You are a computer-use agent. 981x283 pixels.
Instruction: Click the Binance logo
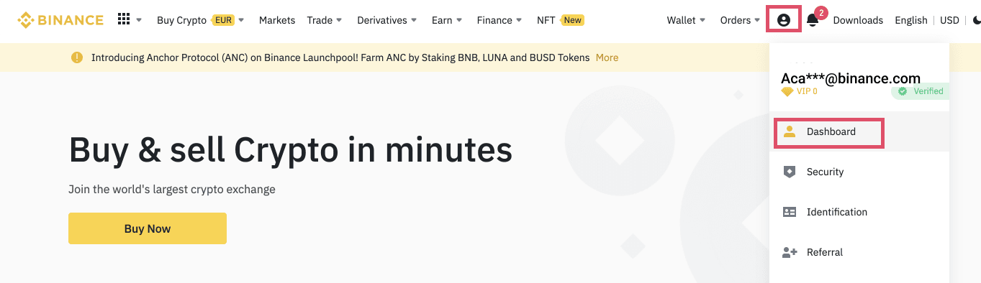point(60,20)
